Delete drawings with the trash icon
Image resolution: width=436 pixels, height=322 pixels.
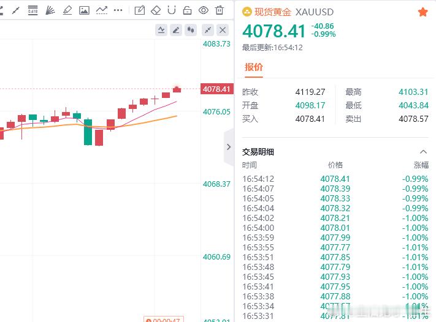pyautogui.click(x=220, y=10)
